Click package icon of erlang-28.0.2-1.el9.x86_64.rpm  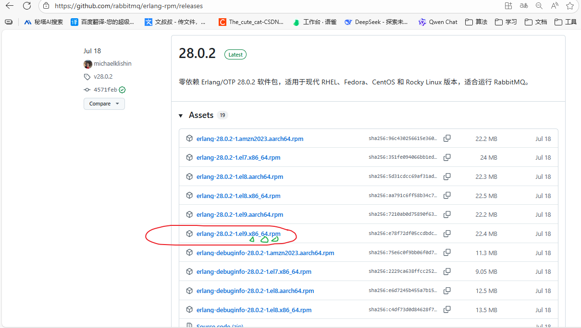coord(189,234)
